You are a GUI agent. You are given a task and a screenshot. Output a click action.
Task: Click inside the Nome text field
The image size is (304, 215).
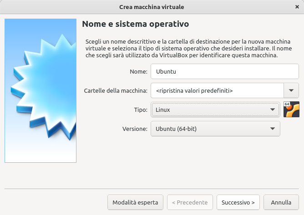pos(225,71)
